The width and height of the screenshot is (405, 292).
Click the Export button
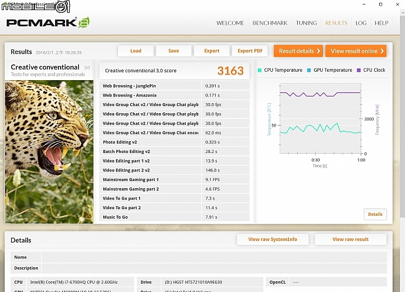[212, 51]
